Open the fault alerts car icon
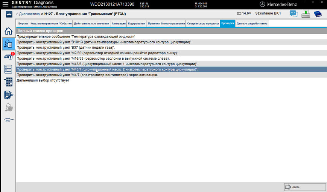The image size is (327, 192). click(x=9, y=57)
